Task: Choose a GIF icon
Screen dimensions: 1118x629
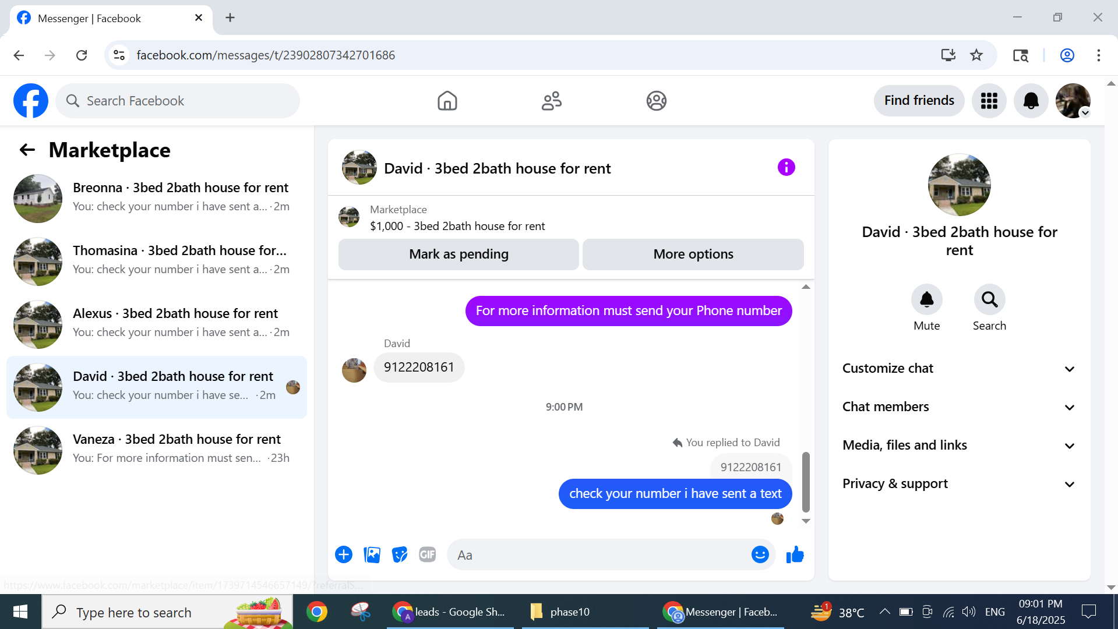Action: click(x=428, y=554)
